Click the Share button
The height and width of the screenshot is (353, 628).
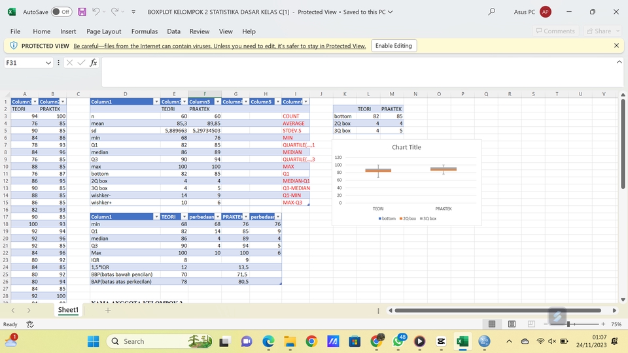602,31
